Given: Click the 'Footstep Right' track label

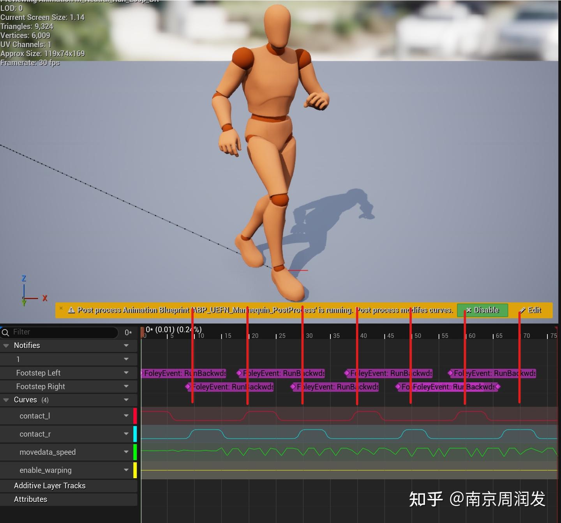Looking at the screenshot, I should (41, 386).
